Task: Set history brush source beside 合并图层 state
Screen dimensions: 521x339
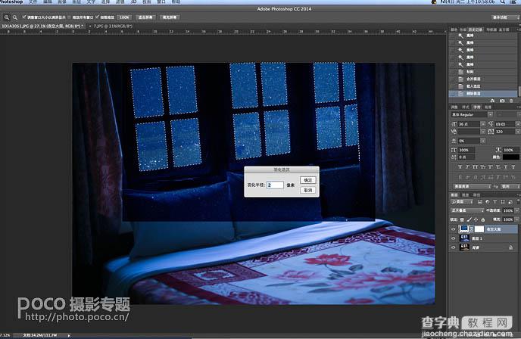Action: (x=452, y=79)
